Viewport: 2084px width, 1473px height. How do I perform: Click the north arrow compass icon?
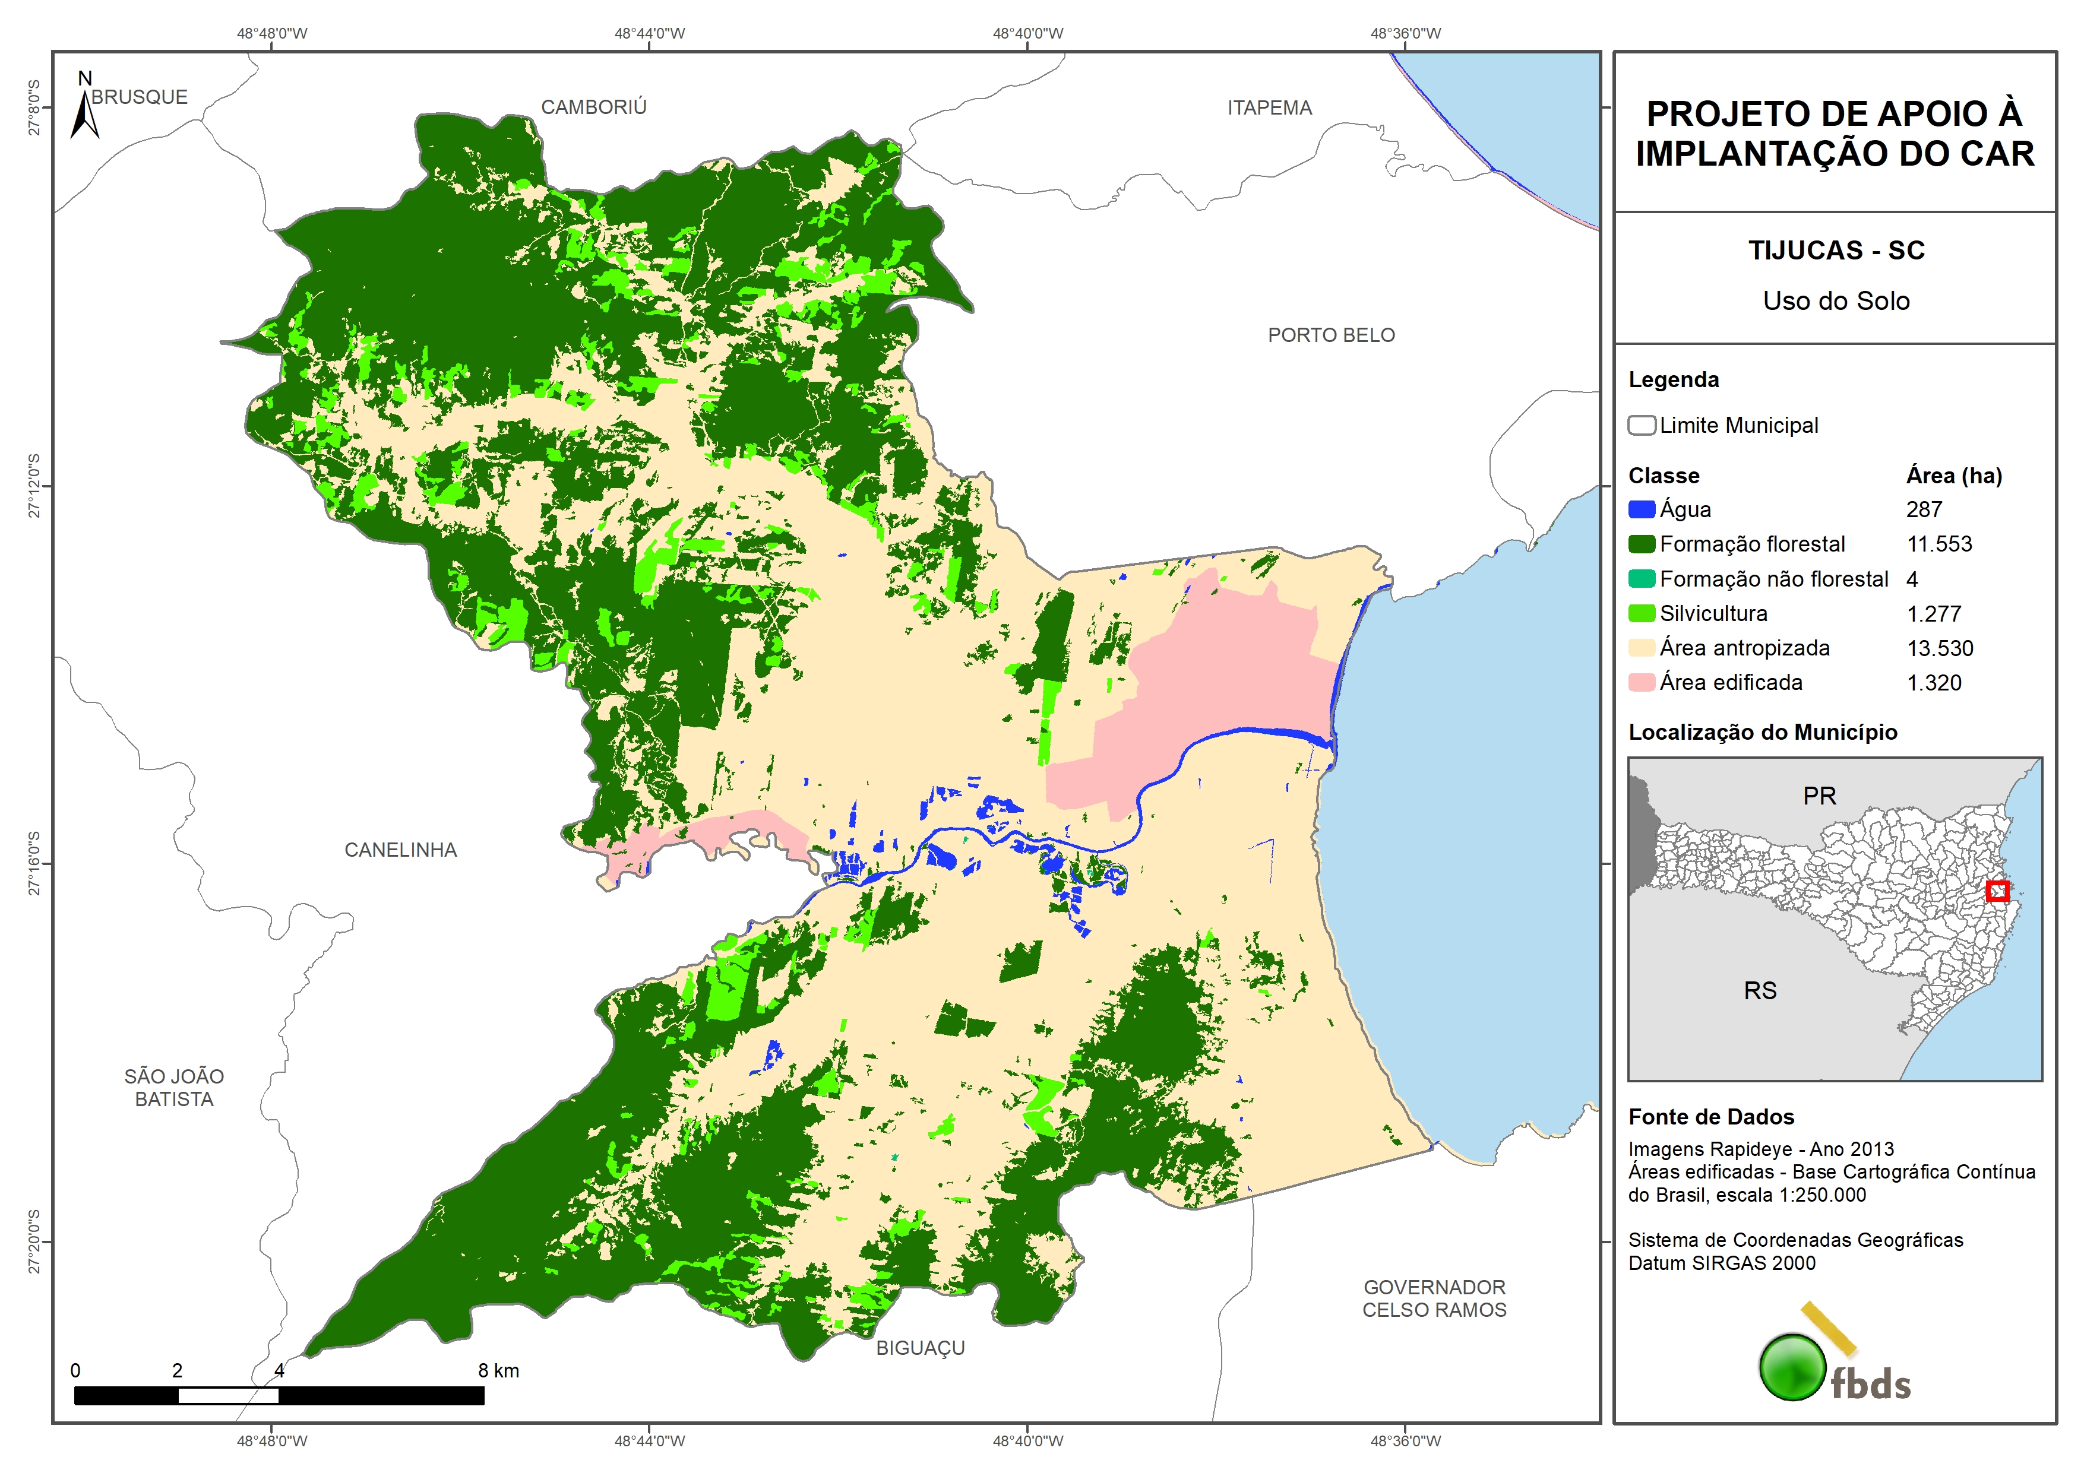coord(84,110)
